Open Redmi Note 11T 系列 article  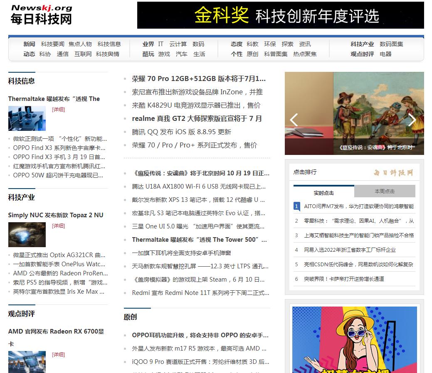[200, 293]
